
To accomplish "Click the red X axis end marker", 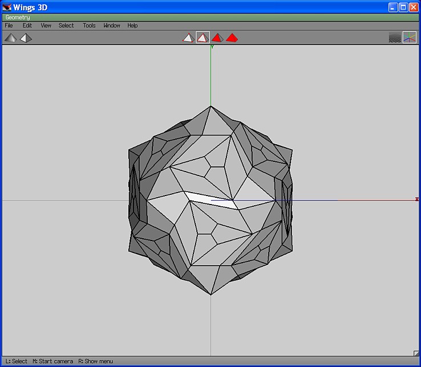I will pos(417,199).
